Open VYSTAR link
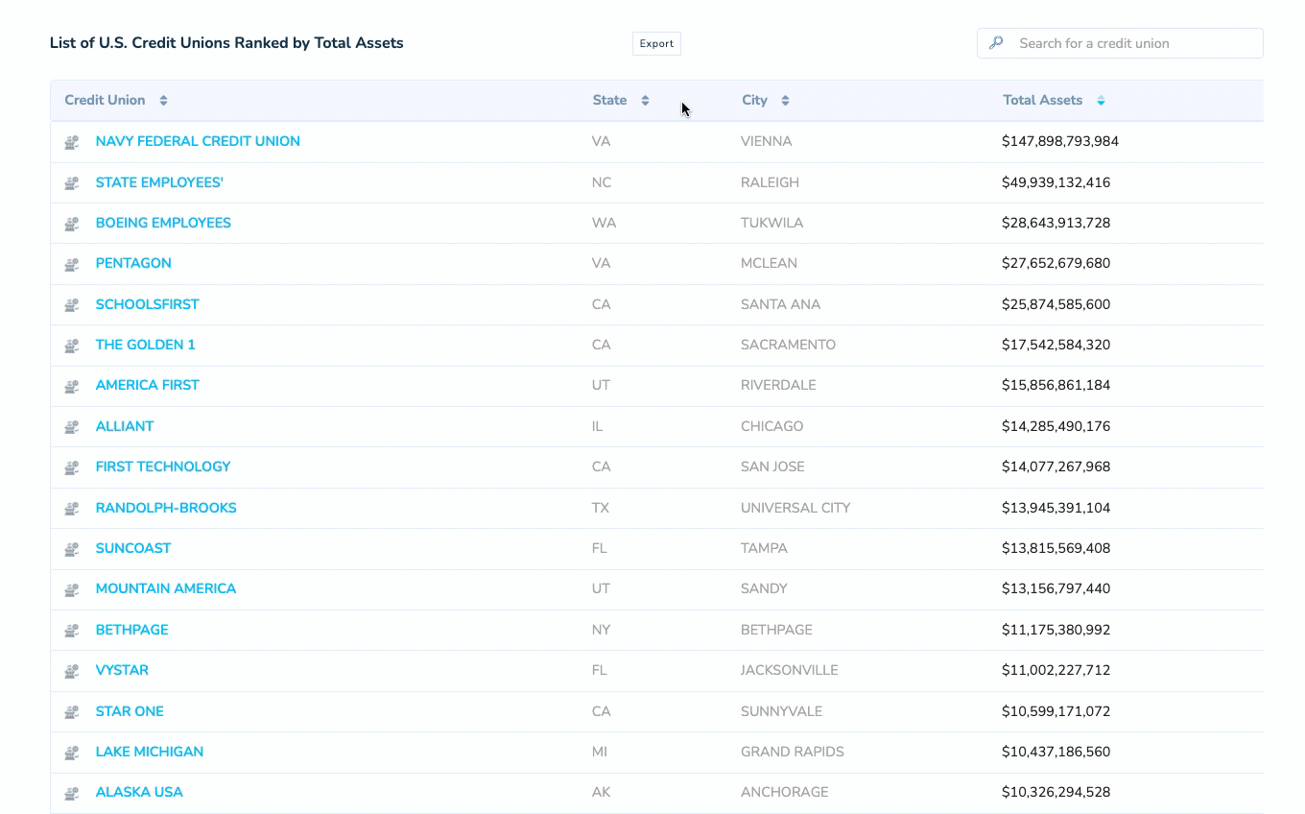The width and height of the screenshot is (1305, 814). [122, 670]
